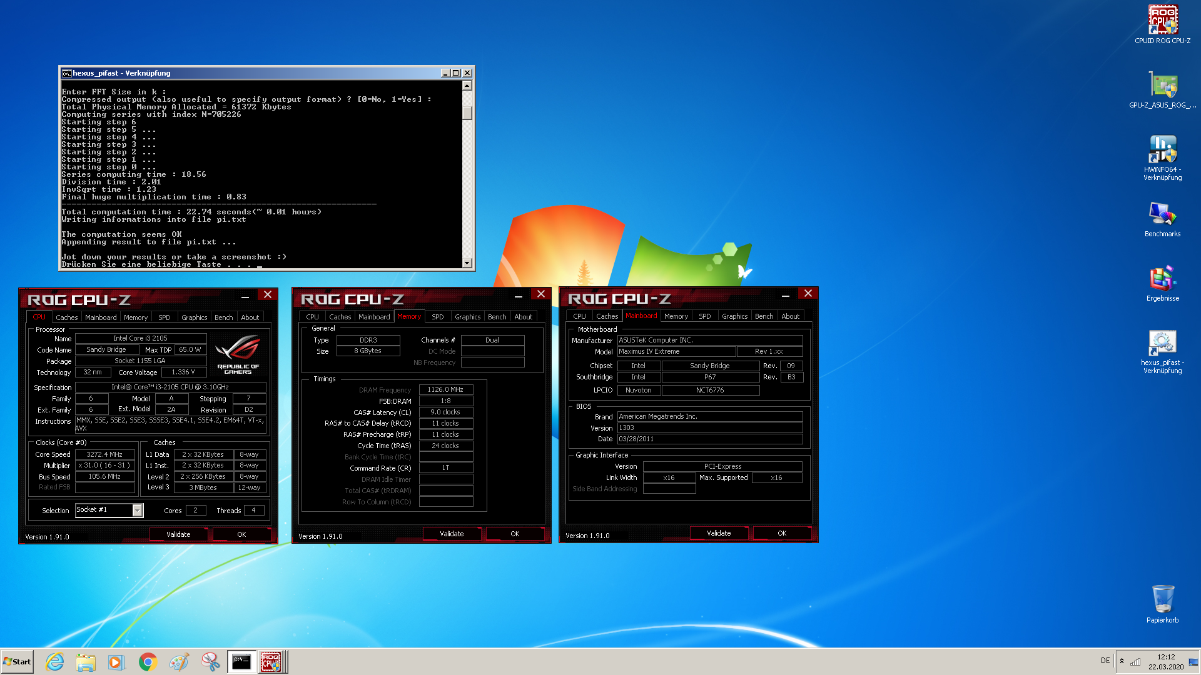
Task: Switch to Memory tab in left CPU-Z window
Action: point(136,317)
